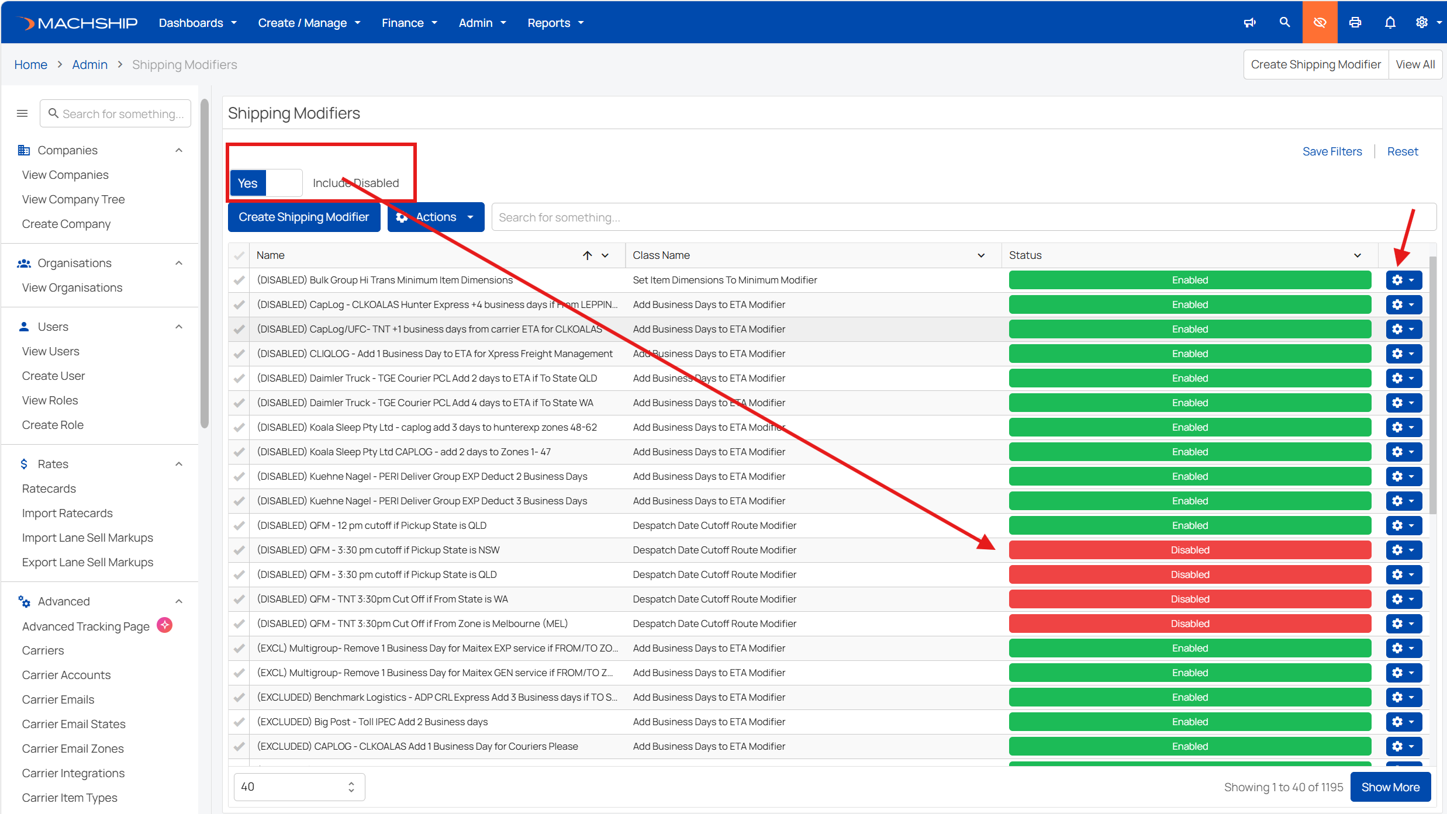The width and height of the screenshot is (1447, 814).
Task: Open gear menu for TNT Melbourne (MEL) row
Action: coord(1404,624)
